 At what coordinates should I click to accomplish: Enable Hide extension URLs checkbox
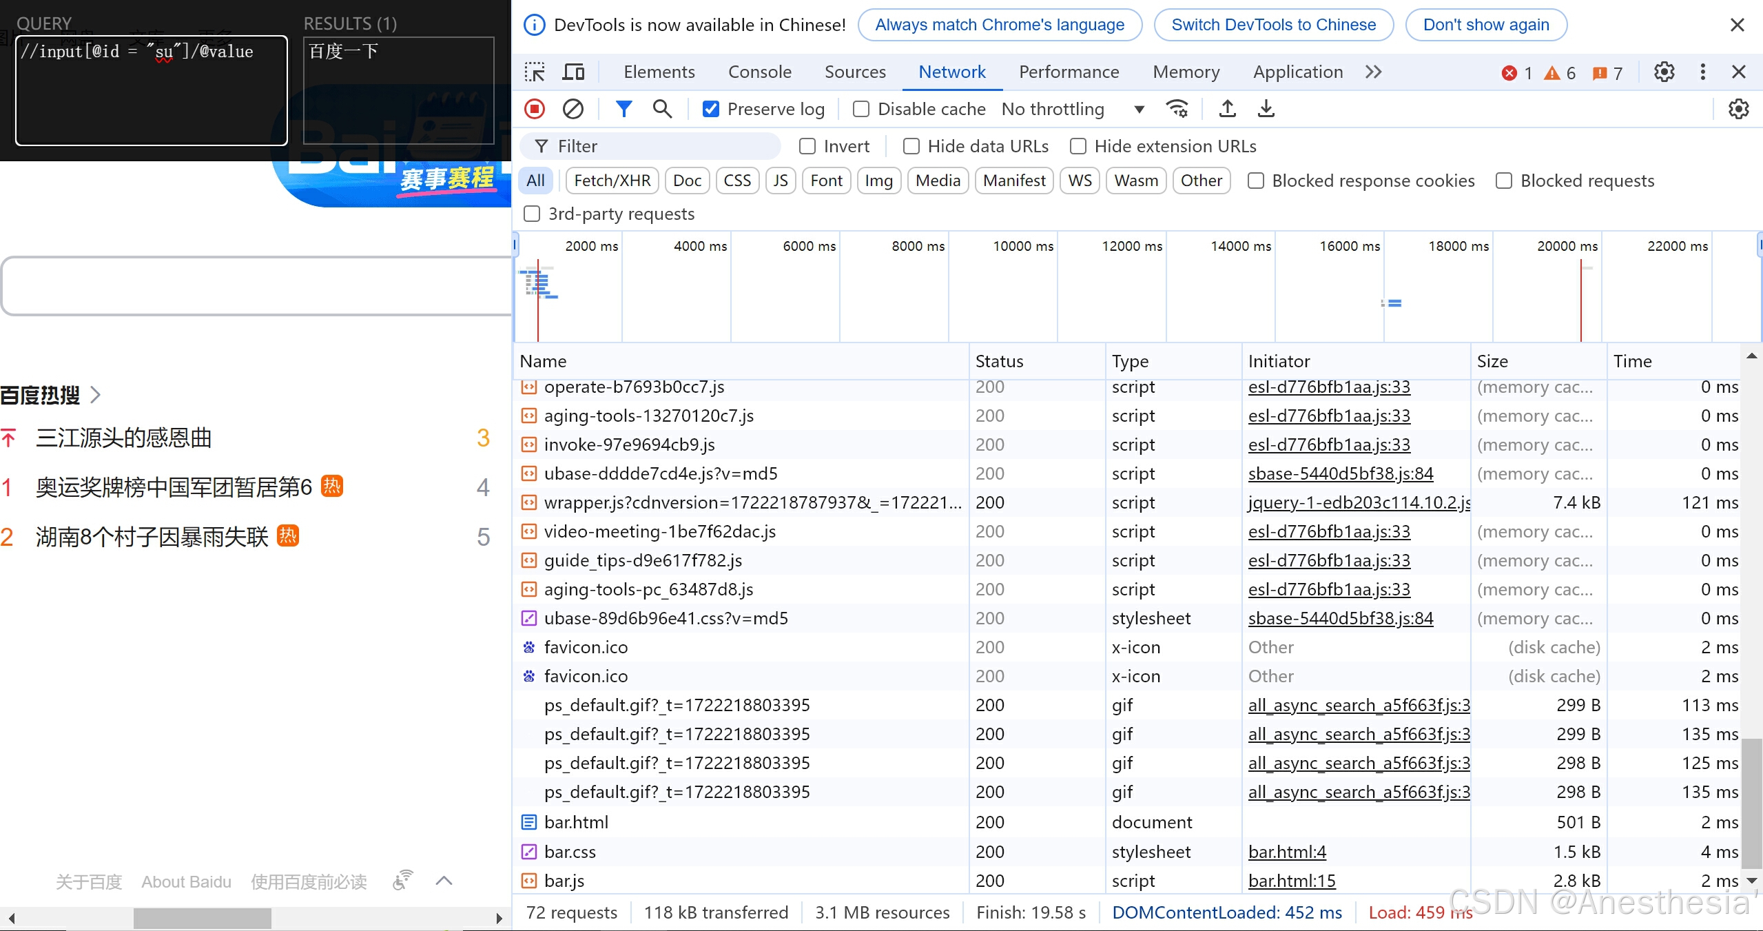point(1078,146)
